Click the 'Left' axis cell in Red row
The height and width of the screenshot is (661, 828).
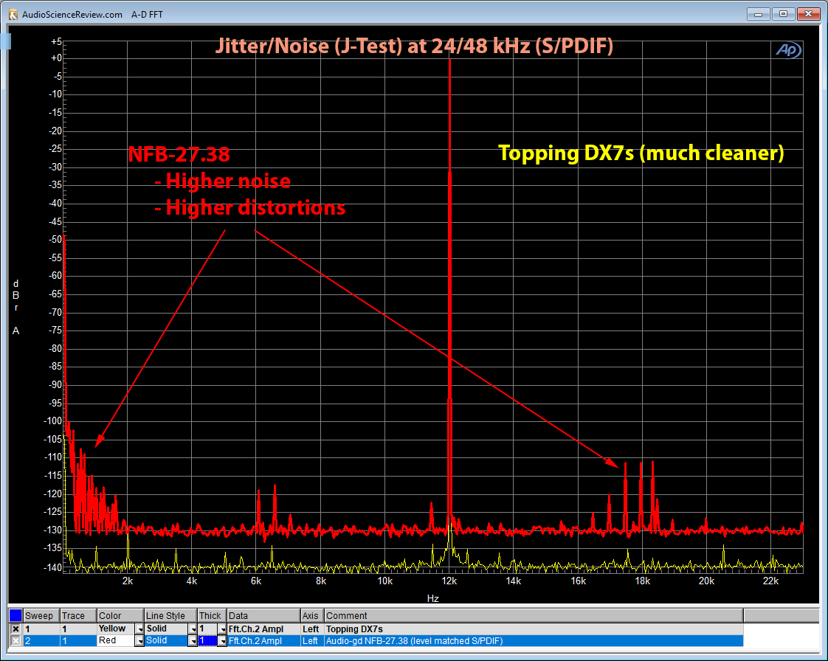pyautogui.click(x=312, y=640)
